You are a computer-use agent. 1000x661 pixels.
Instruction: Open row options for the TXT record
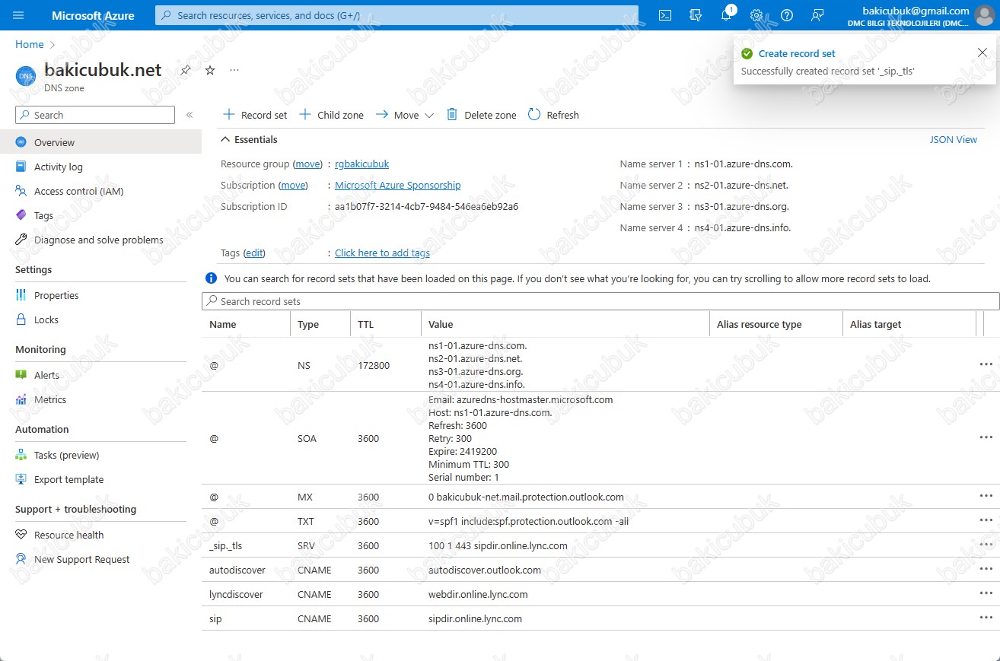click(986, 520)
